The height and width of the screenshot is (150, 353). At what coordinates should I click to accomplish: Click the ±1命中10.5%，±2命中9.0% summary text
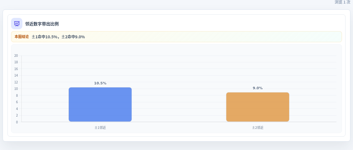pos(58,37)
